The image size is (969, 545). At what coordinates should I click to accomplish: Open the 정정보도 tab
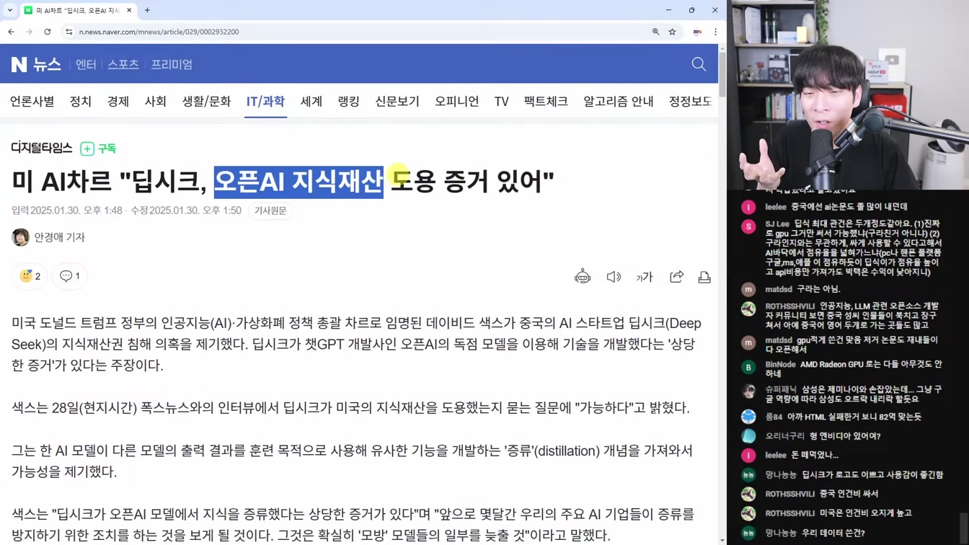tap(690, 102)
